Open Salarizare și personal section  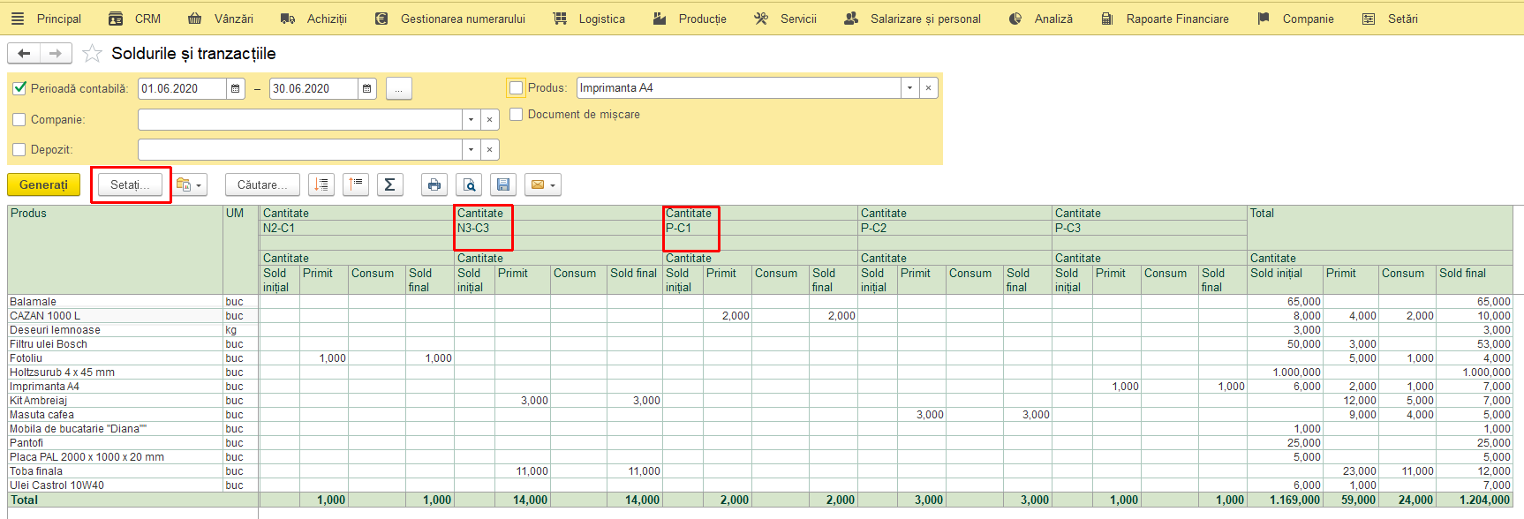tap(912, 19)
